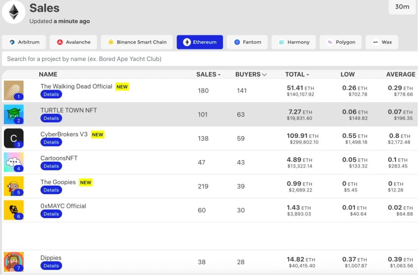Viewport: 418px width, 275px height.
Task: Sort table by SALES column header
Action: pos(208,75)
